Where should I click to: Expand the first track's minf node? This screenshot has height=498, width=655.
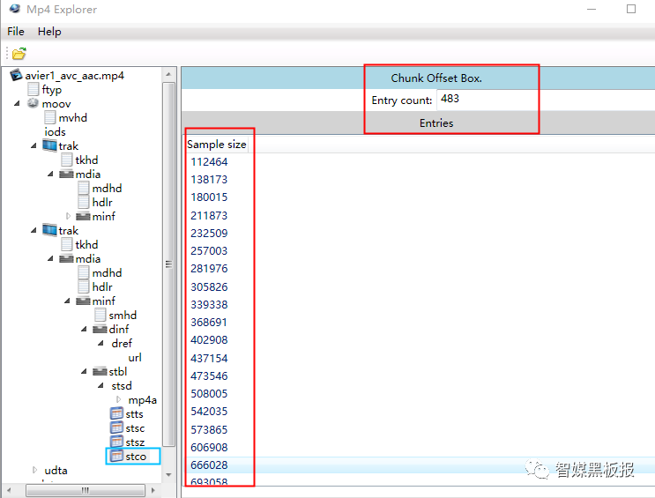68,216
